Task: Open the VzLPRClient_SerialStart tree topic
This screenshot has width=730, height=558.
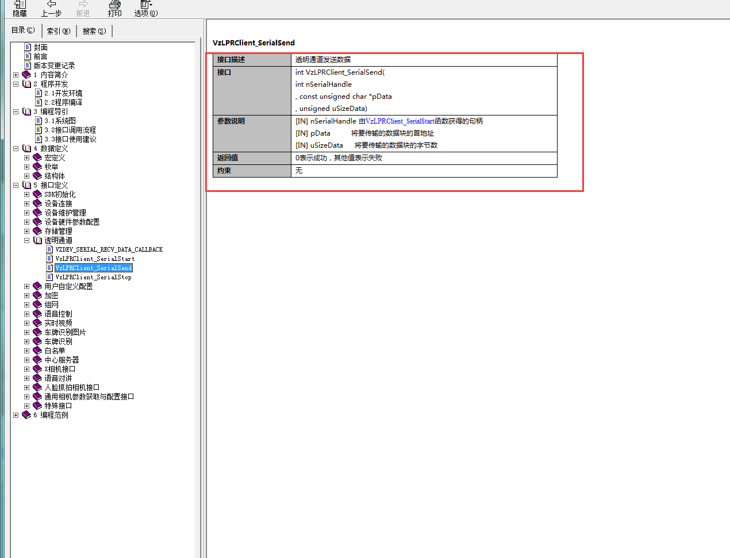Action: tap(95, 259)
